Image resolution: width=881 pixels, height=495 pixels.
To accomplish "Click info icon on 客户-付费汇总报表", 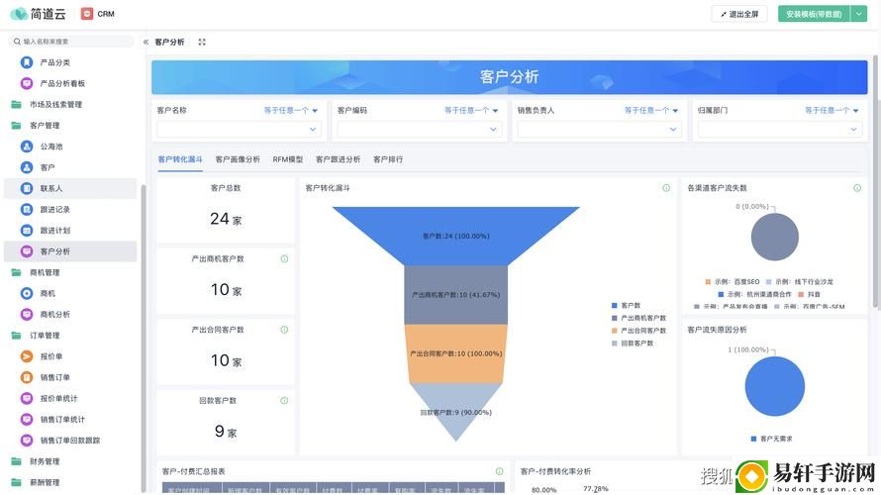I will tap(500, 471).
